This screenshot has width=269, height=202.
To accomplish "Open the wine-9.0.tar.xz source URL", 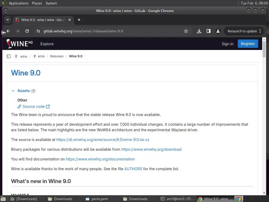I will (103, 140).
